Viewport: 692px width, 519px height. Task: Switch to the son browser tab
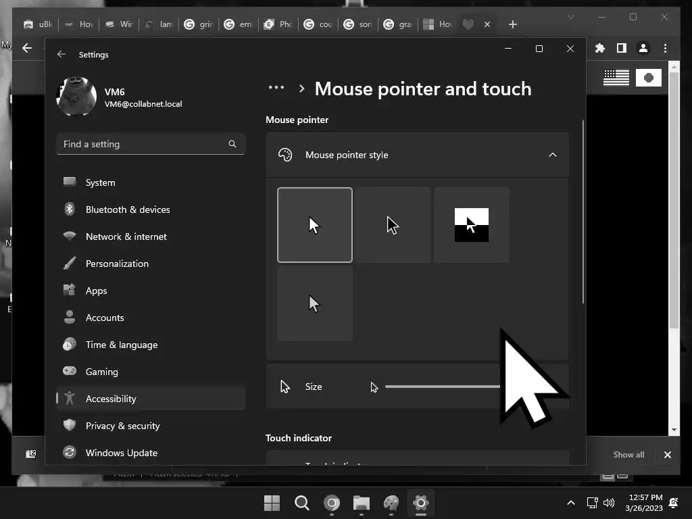point(358,24)
